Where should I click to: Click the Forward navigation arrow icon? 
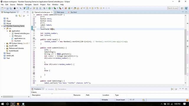point(106,8)
